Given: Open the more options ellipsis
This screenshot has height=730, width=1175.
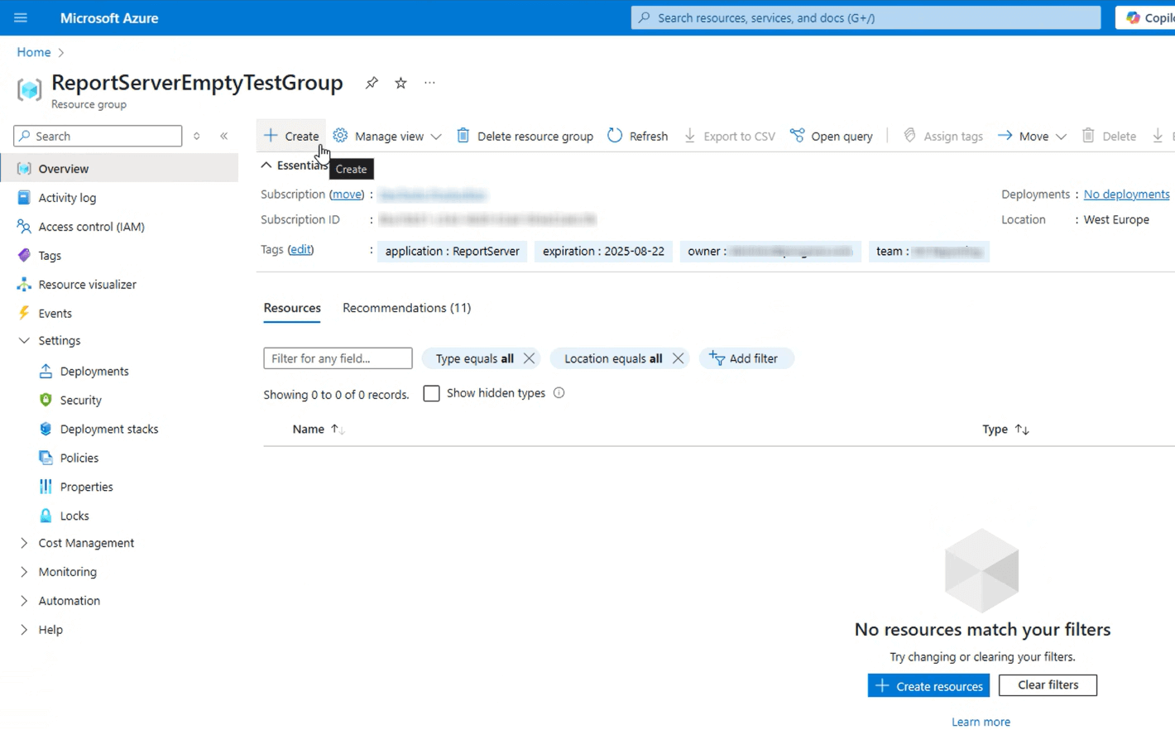Looking at the screenshot, I should (429, 83).
